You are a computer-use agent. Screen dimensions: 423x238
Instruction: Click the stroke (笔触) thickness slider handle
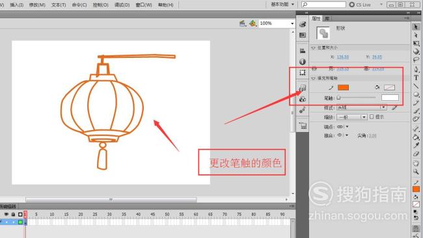338,98
